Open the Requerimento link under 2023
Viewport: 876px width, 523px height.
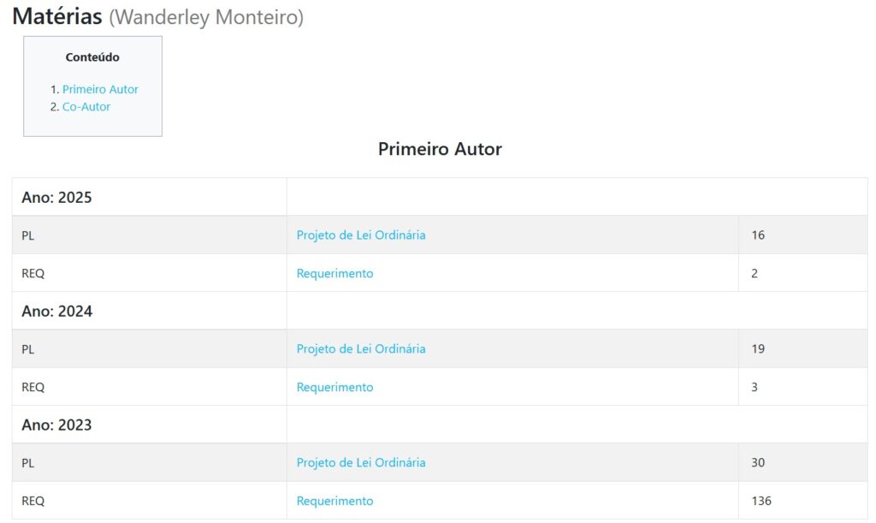click(x=334, y=501)
